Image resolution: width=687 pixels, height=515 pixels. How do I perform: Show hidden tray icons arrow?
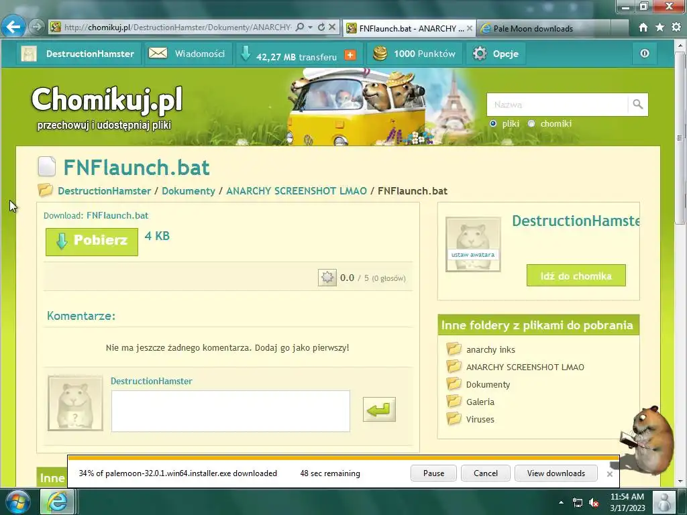coord(562,502)
